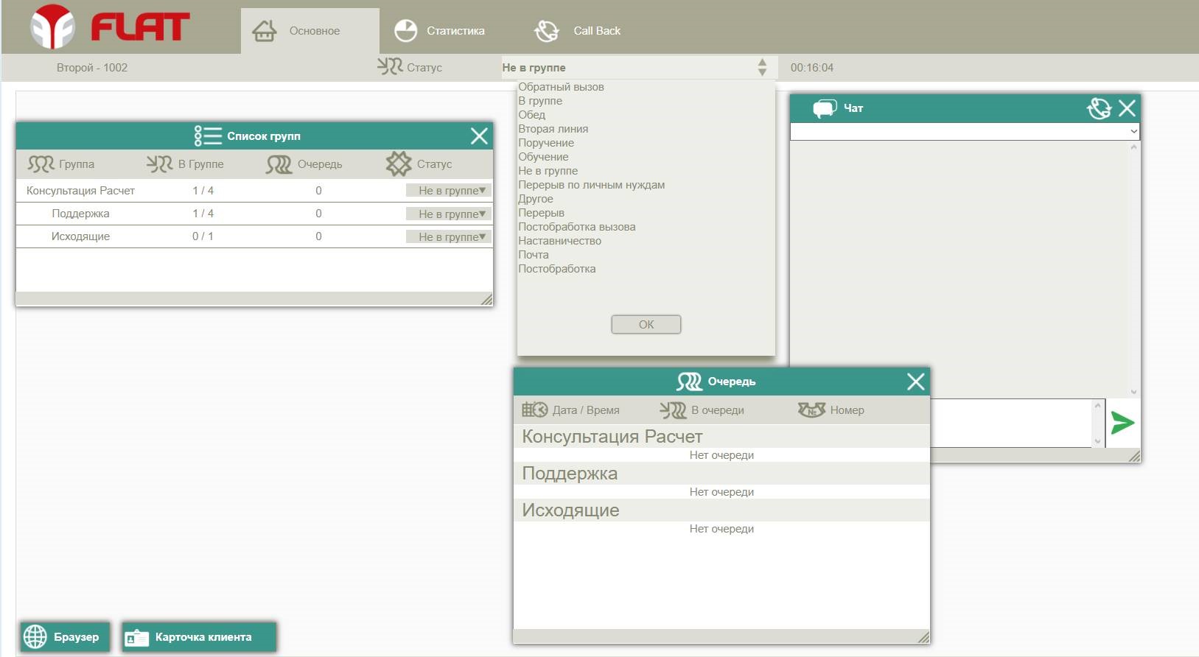Viewport: 1199px width, 657px height.
Task: Click the card icon on Карточка клиента
Action: click(x=136, y=637)
